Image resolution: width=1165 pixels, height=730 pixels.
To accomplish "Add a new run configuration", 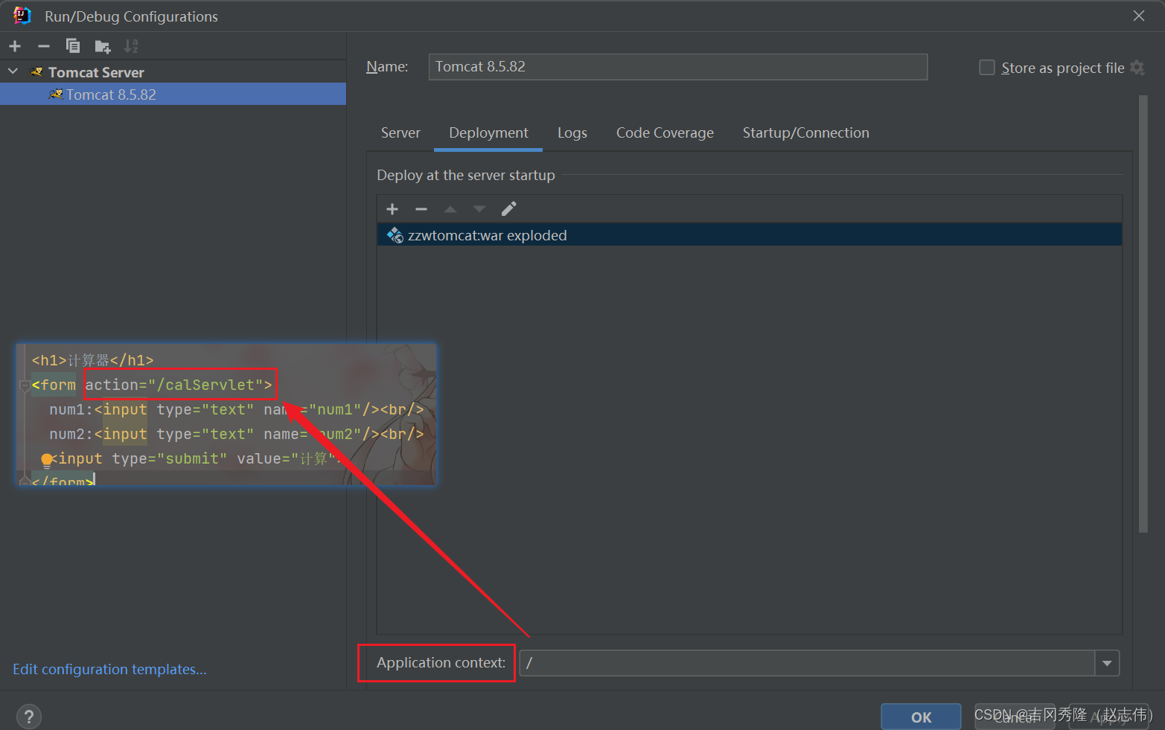I will (15, 46).
